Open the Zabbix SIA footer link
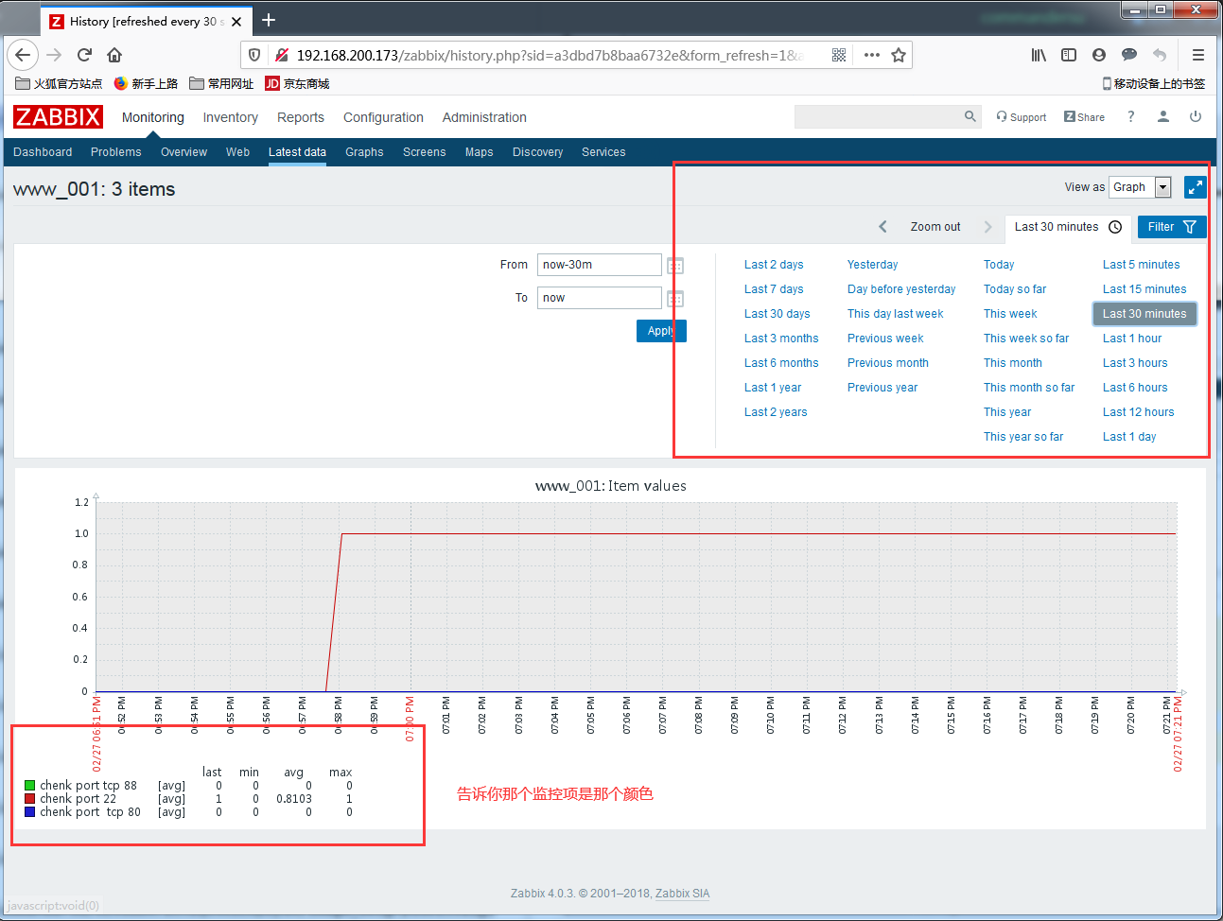The height and width of the screenshot is (921, 1223). click(x=683, y=894)
